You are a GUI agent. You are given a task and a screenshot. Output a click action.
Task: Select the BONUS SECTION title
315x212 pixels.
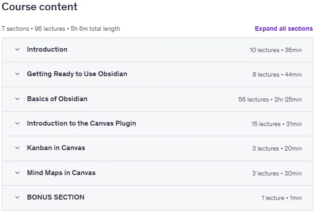(x=56, y=197)
